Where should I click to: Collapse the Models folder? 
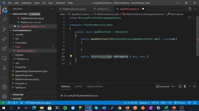pyautogui.click(x=19, y=55)
